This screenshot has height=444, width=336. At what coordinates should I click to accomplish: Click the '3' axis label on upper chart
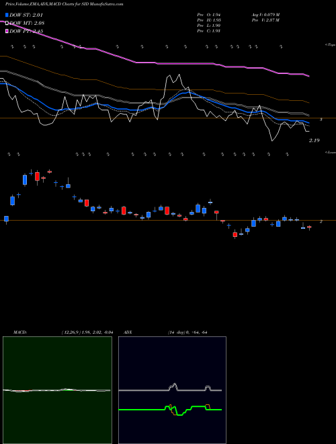321,120
